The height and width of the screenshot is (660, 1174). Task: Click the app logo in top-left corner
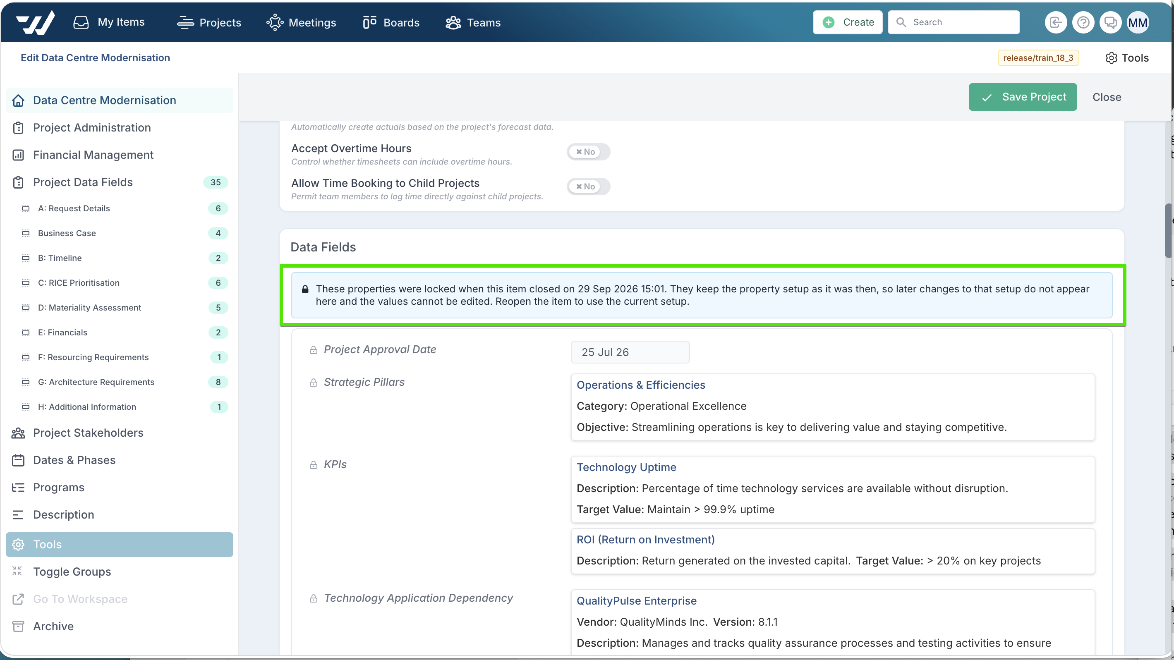[x=36, y=22]
